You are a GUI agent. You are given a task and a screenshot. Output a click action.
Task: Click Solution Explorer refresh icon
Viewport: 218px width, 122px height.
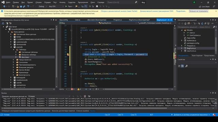(202, 23)
